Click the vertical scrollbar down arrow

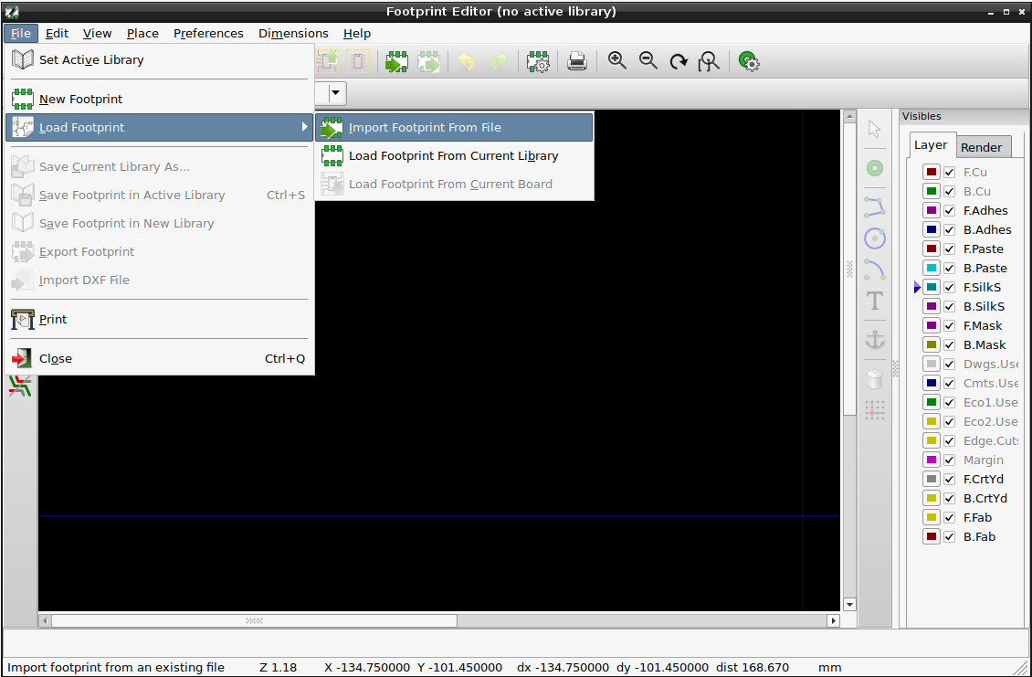click(x=849, y=605)
